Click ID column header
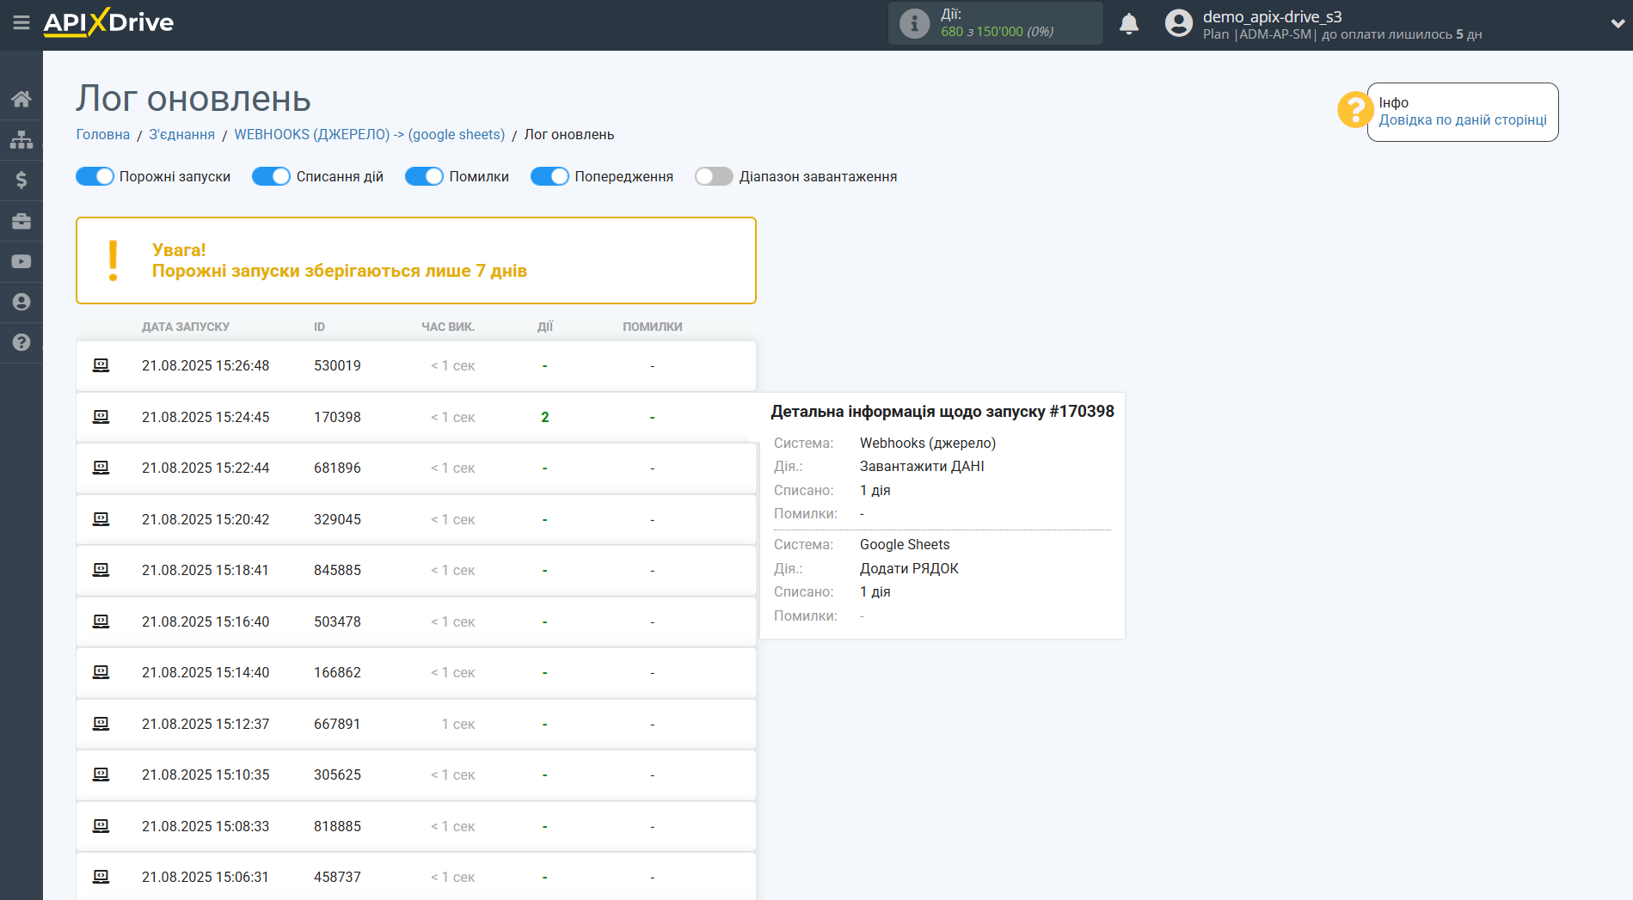The height and width of the screenshot is (900, 1633). [319, 327]
